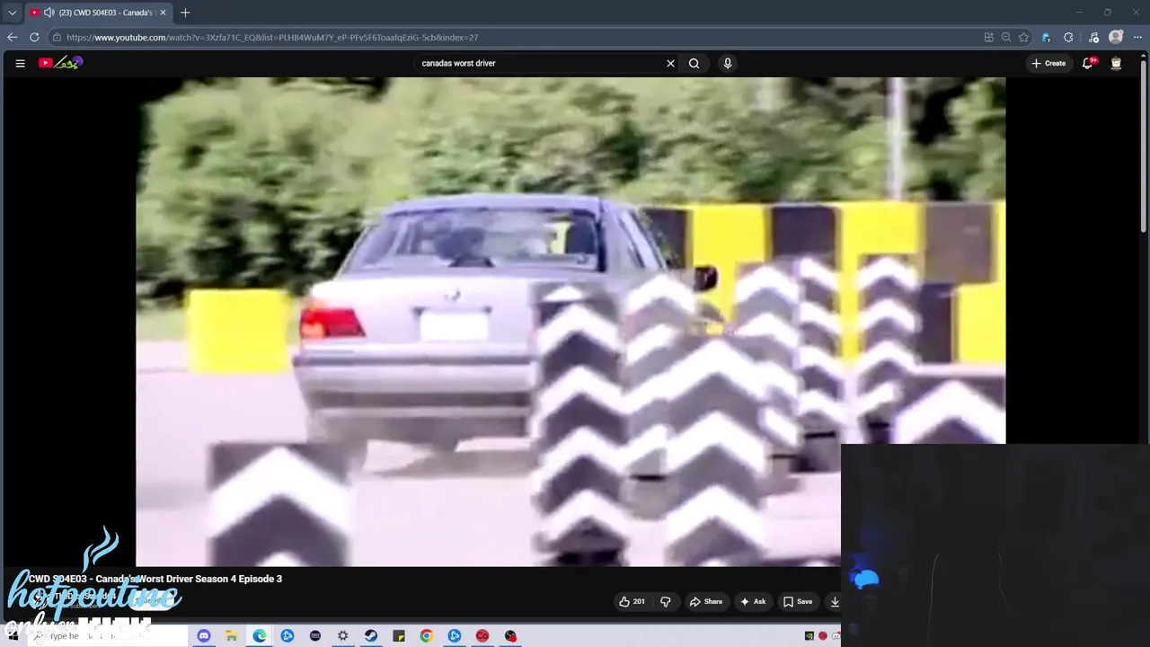
Task: View site information lock icon
Action: (57, 38)
